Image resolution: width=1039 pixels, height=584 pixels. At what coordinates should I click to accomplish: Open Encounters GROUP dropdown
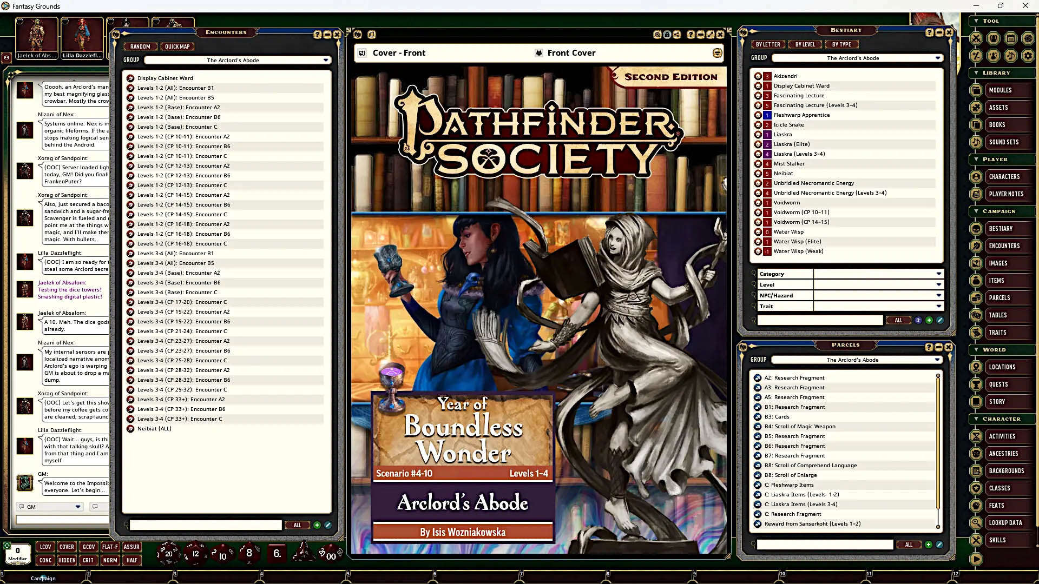point(238,60)
